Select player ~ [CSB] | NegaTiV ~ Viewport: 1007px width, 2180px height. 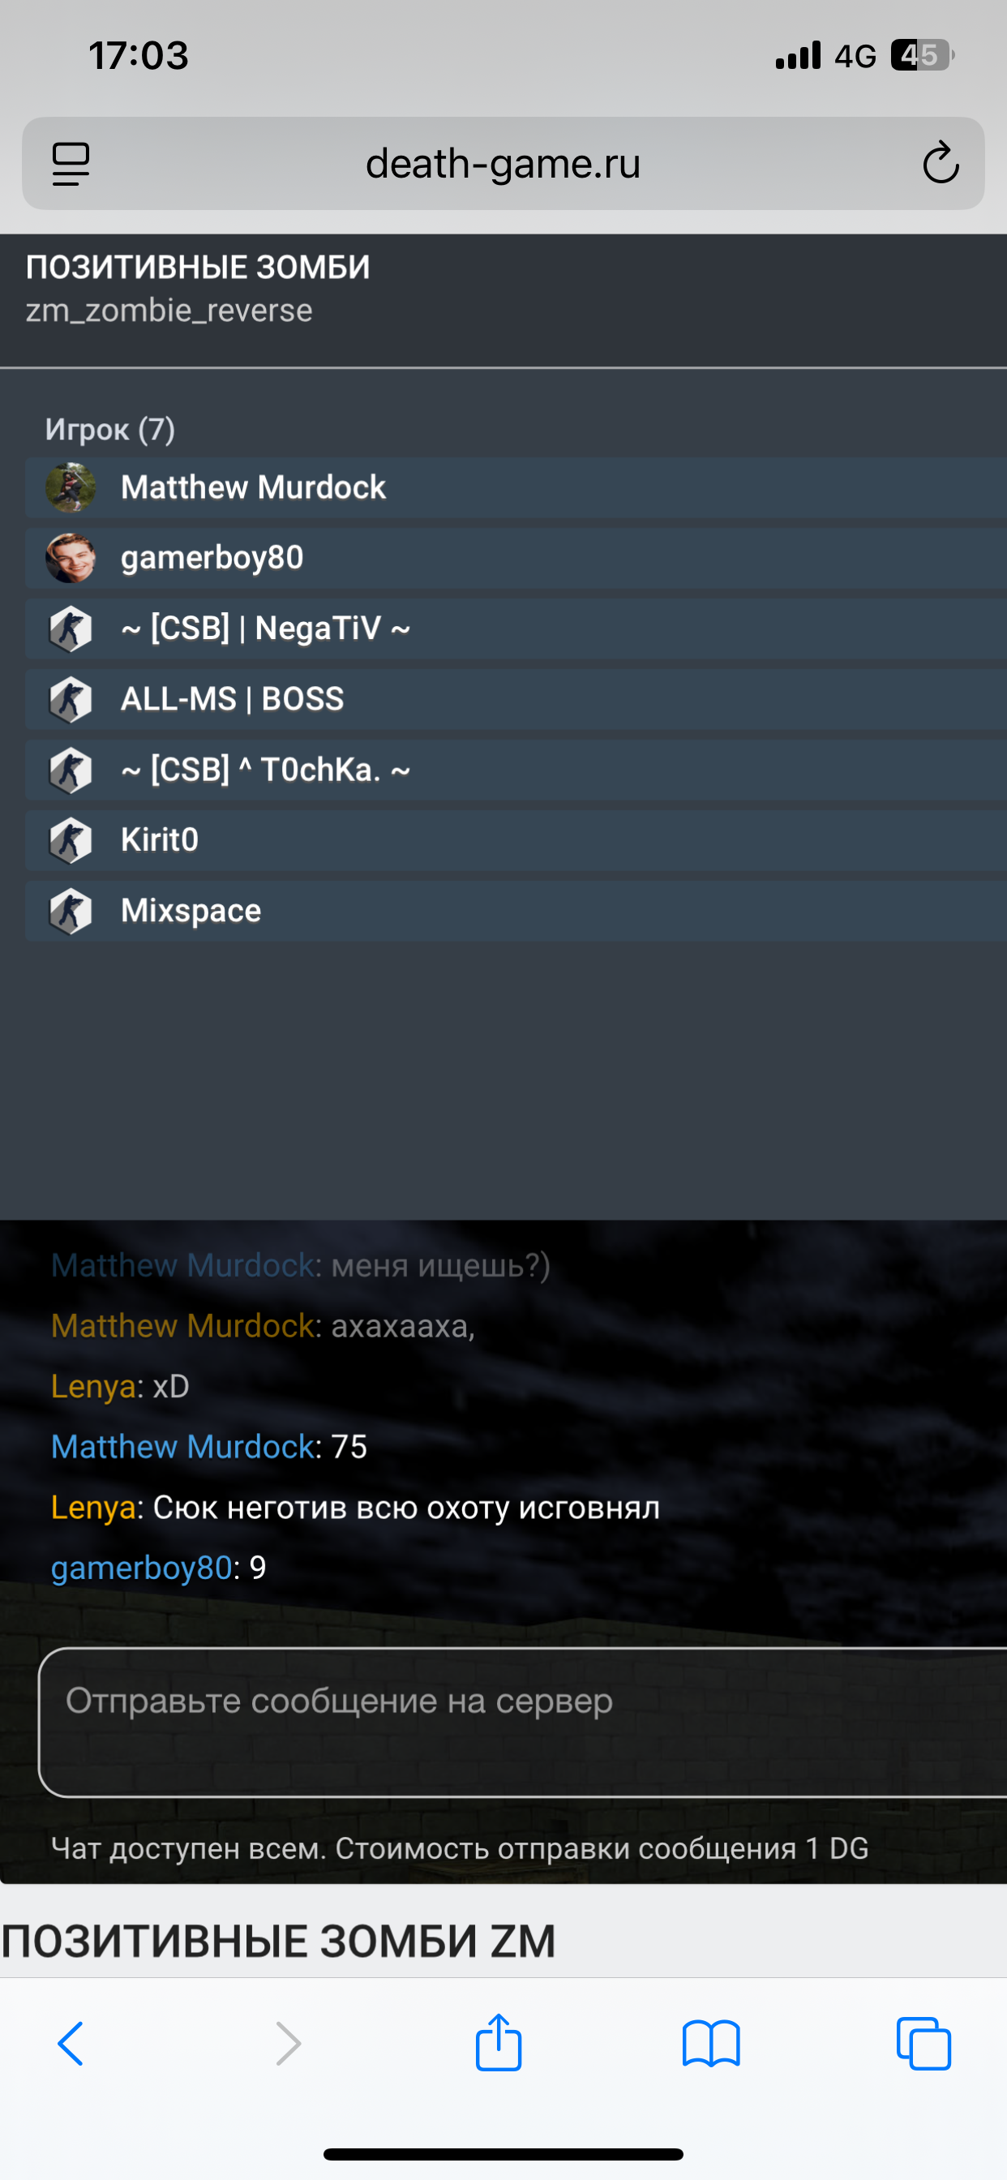[x=516, y=629]
